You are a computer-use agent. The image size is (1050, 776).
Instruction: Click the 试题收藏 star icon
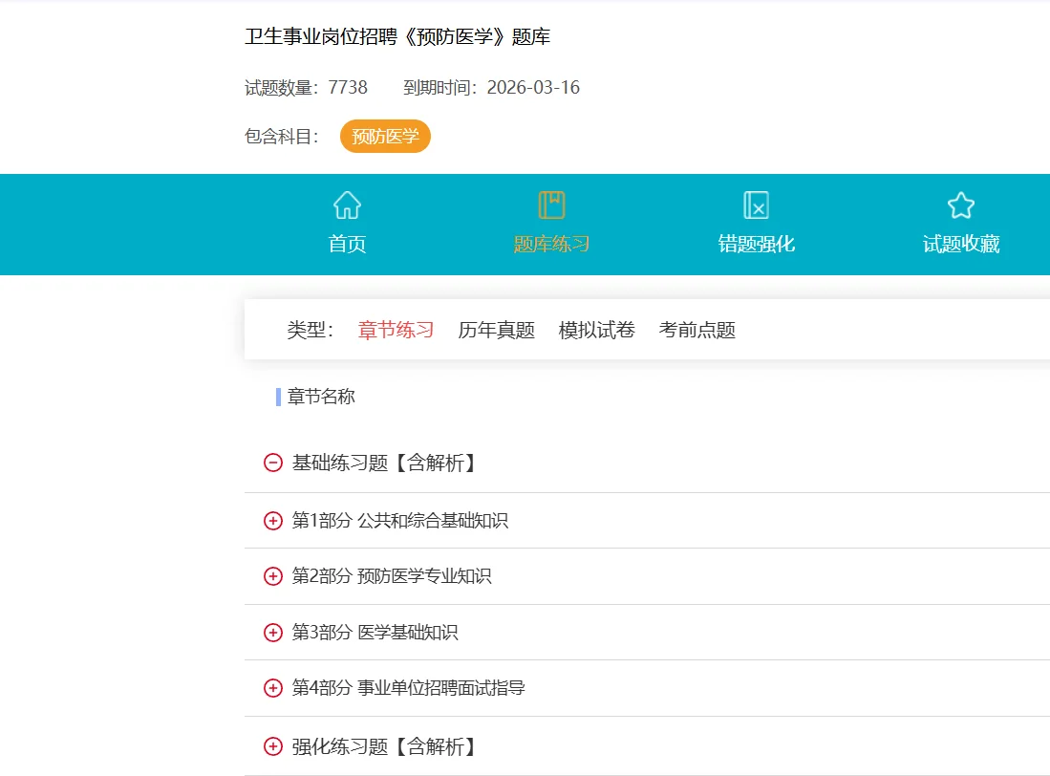[960, 204]
